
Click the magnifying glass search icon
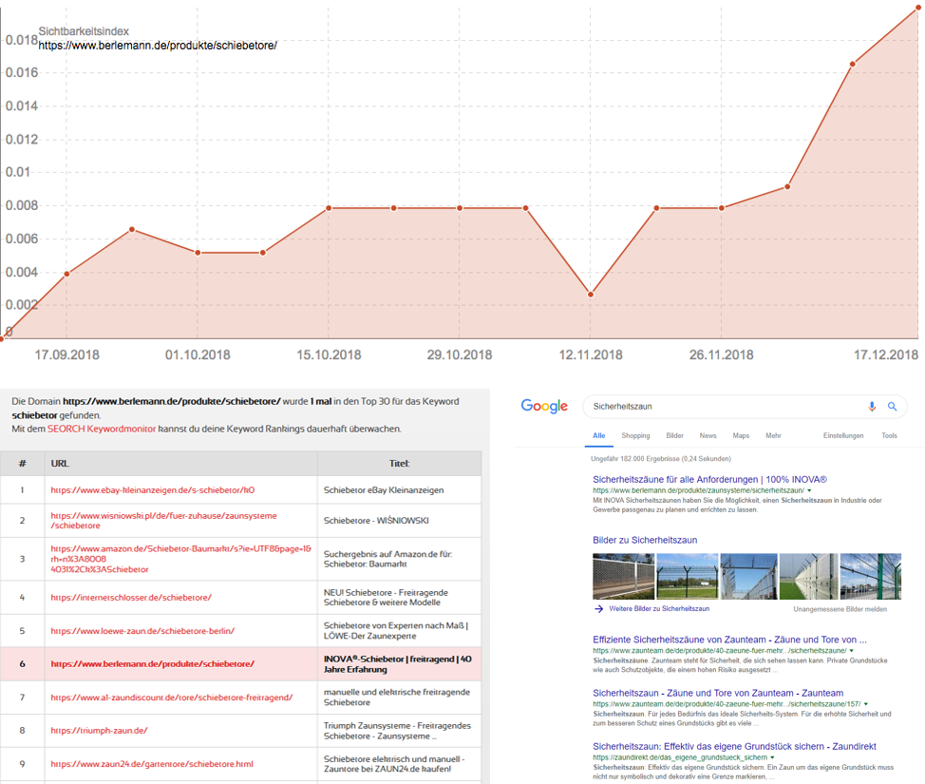893,406
